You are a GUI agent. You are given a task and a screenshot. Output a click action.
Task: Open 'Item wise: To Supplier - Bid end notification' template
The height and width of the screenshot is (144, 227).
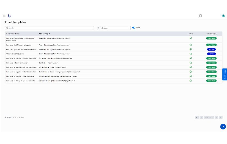click(x=21, y=72)
